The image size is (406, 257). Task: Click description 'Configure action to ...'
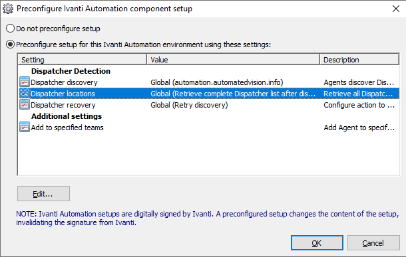(359, 105)
